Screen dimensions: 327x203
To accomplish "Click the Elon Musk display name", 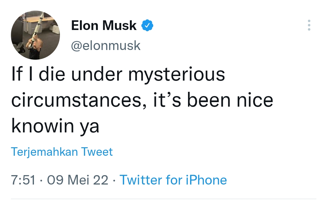I will point(104,26).
